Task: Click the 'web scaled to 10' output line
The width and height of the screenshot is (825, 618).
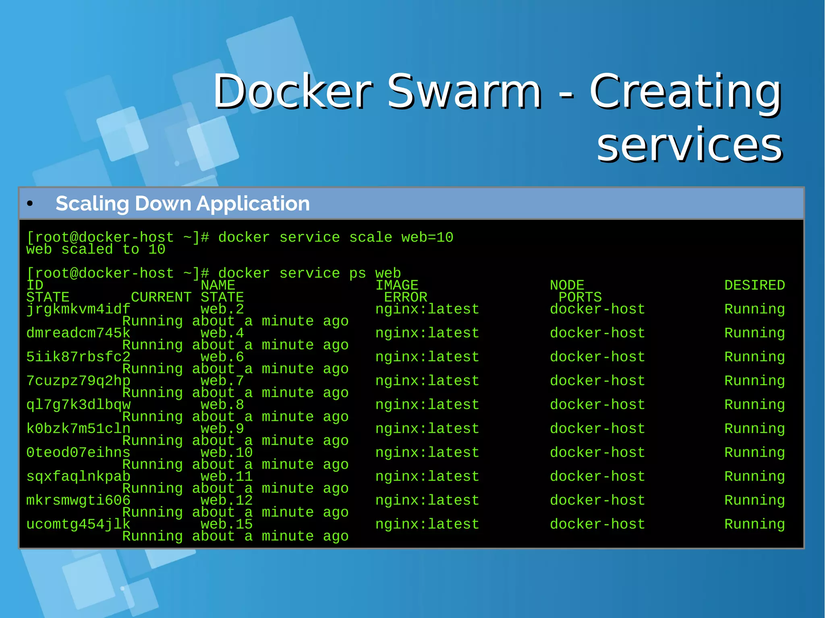Action: [96, 250]
